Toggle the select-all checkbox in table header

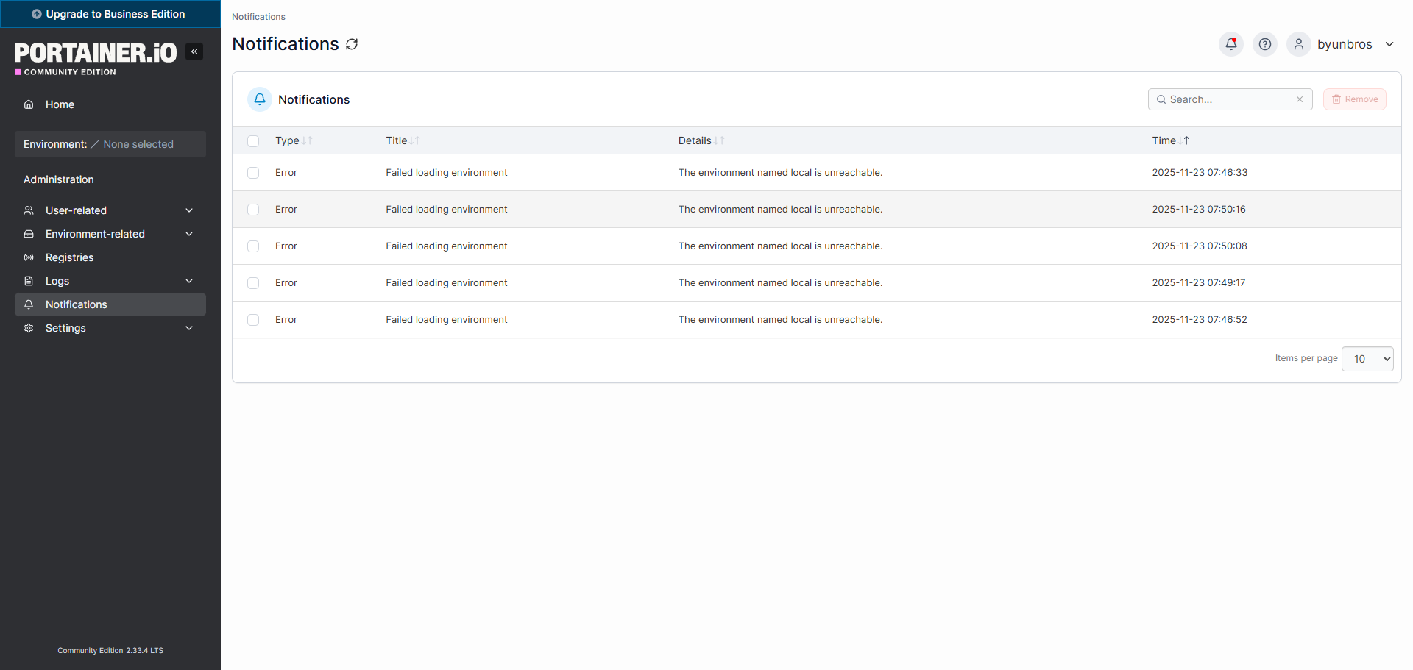253,141
